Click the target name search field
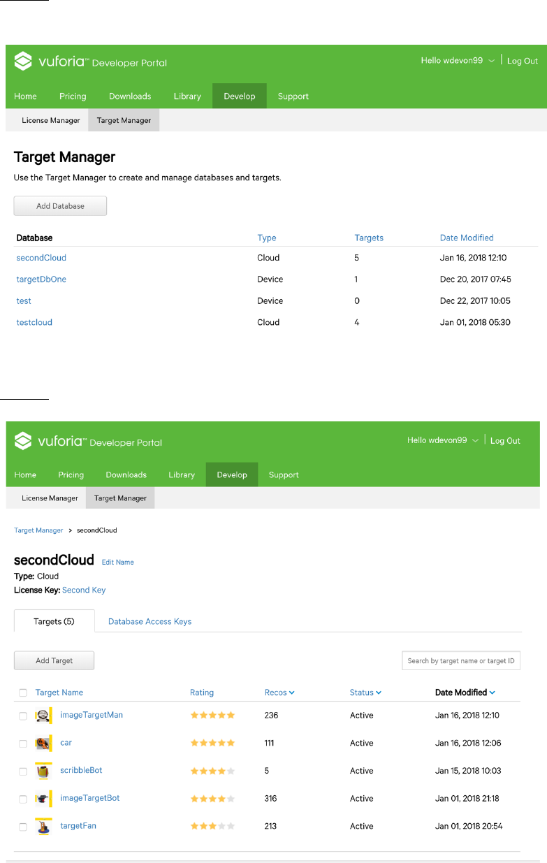 coord(461,661)
